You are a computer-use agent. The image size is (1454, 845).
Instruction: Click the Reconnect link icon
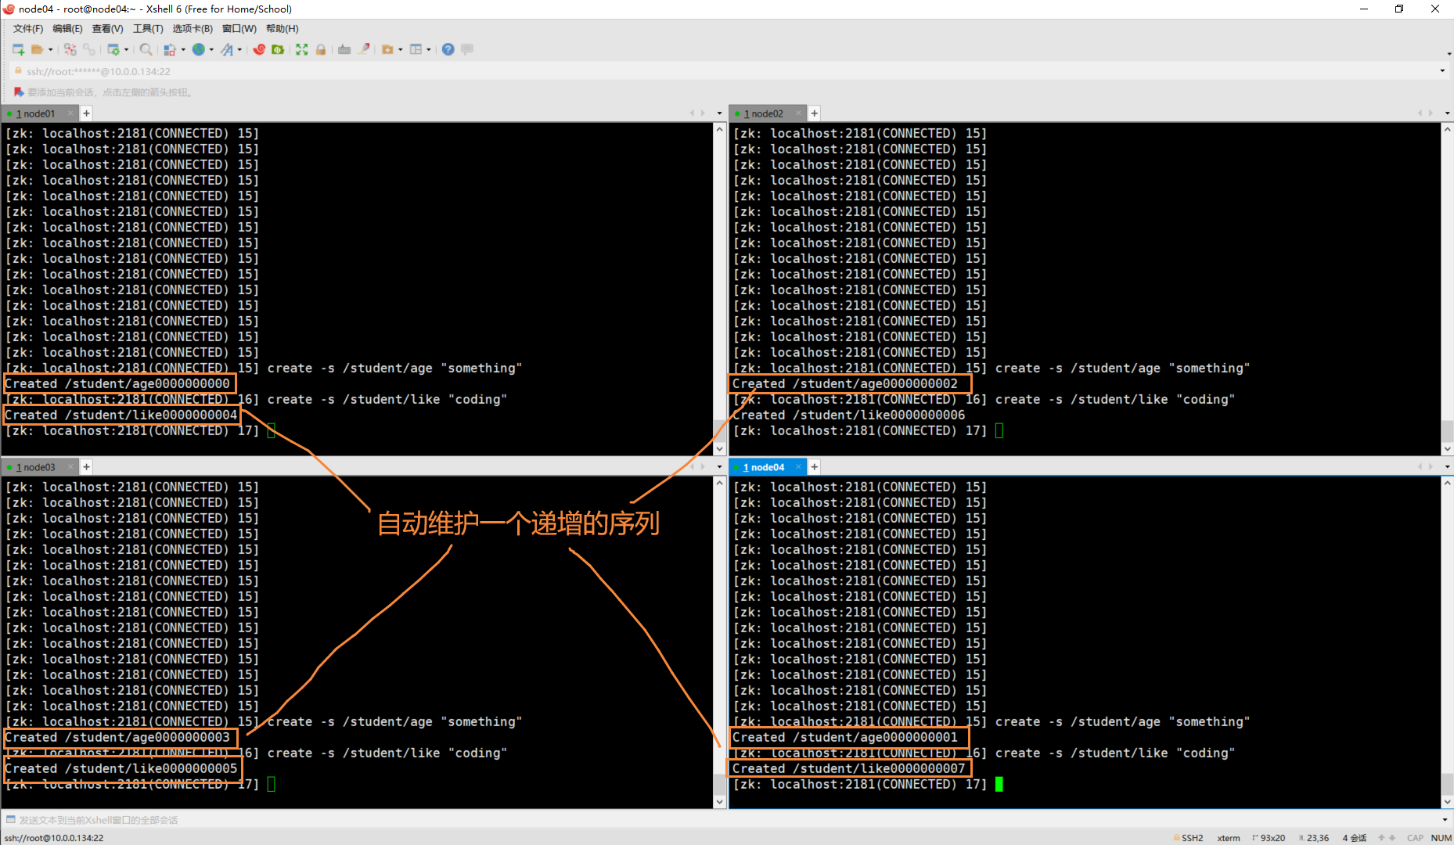point(89,49)
